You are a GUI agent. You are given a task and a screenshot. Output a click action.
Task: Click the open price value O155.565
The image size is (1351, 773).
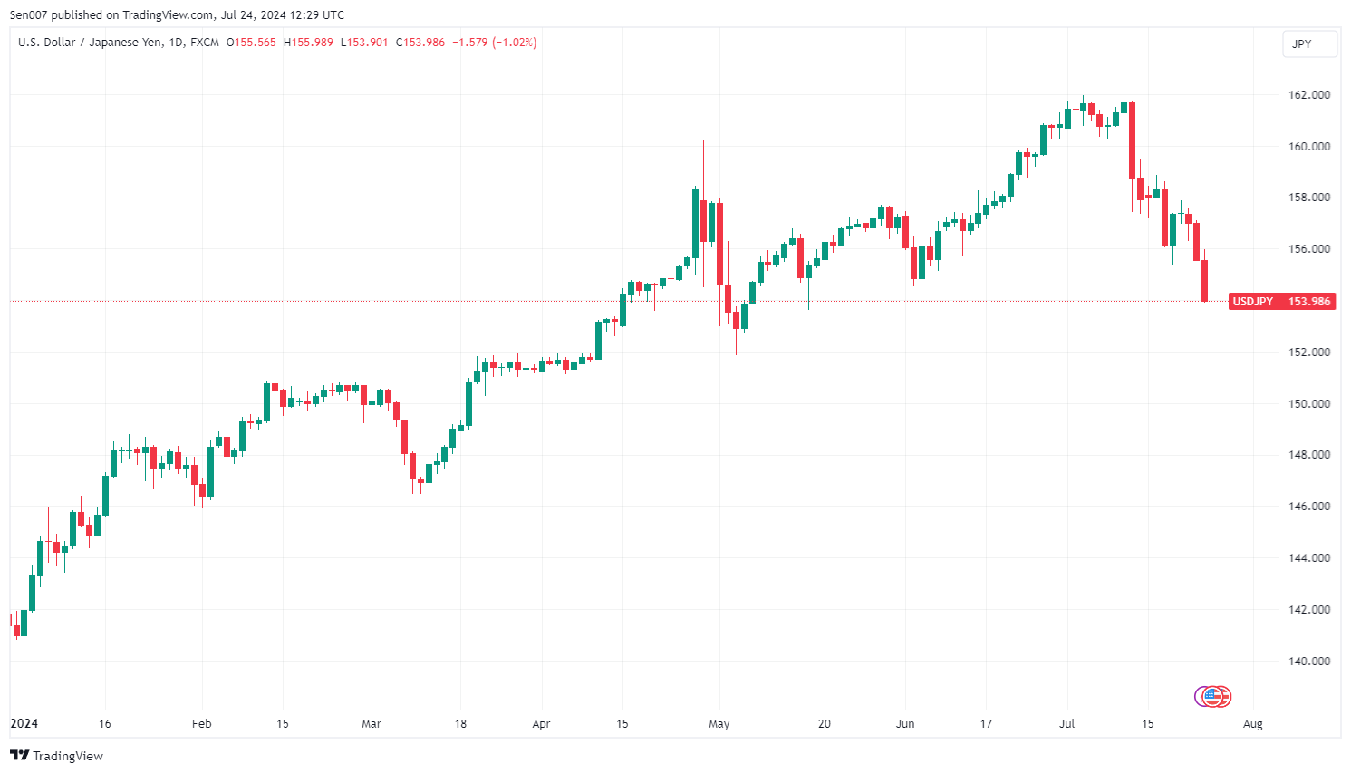pos(251,43)
